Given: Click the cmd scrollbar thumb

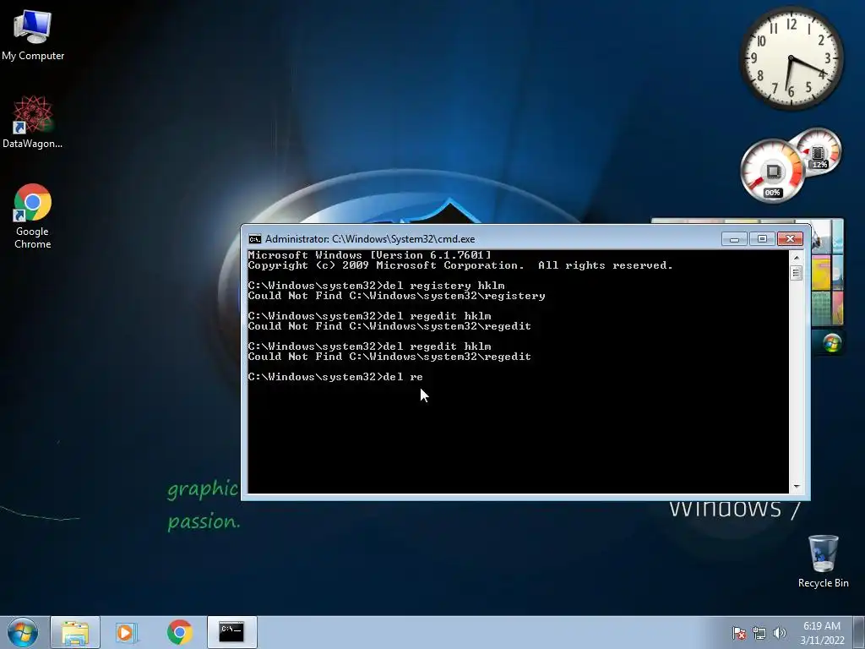Looking at the screenshot, I should (796, 273).
